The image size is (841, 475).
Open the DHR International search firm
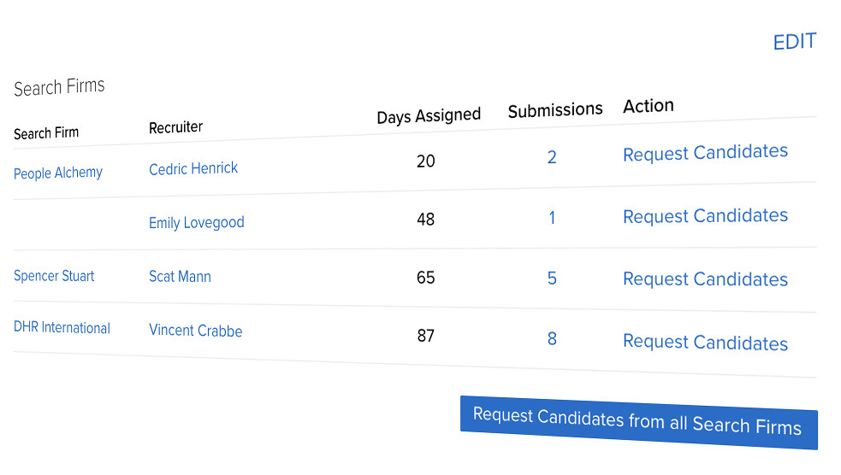(62, 327)
